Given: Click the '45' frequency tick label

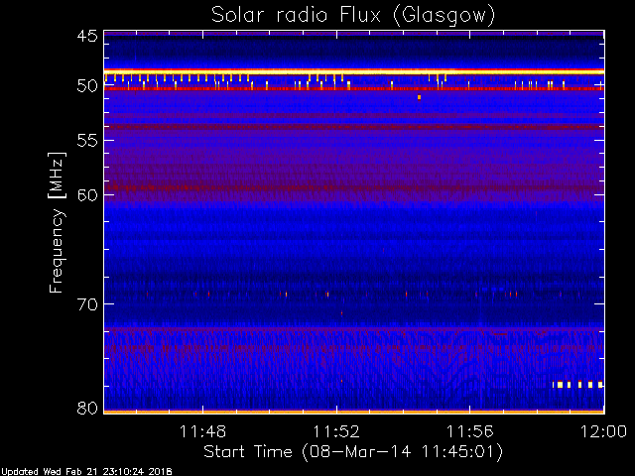Looking at the screenshot, I should (87, 37).
